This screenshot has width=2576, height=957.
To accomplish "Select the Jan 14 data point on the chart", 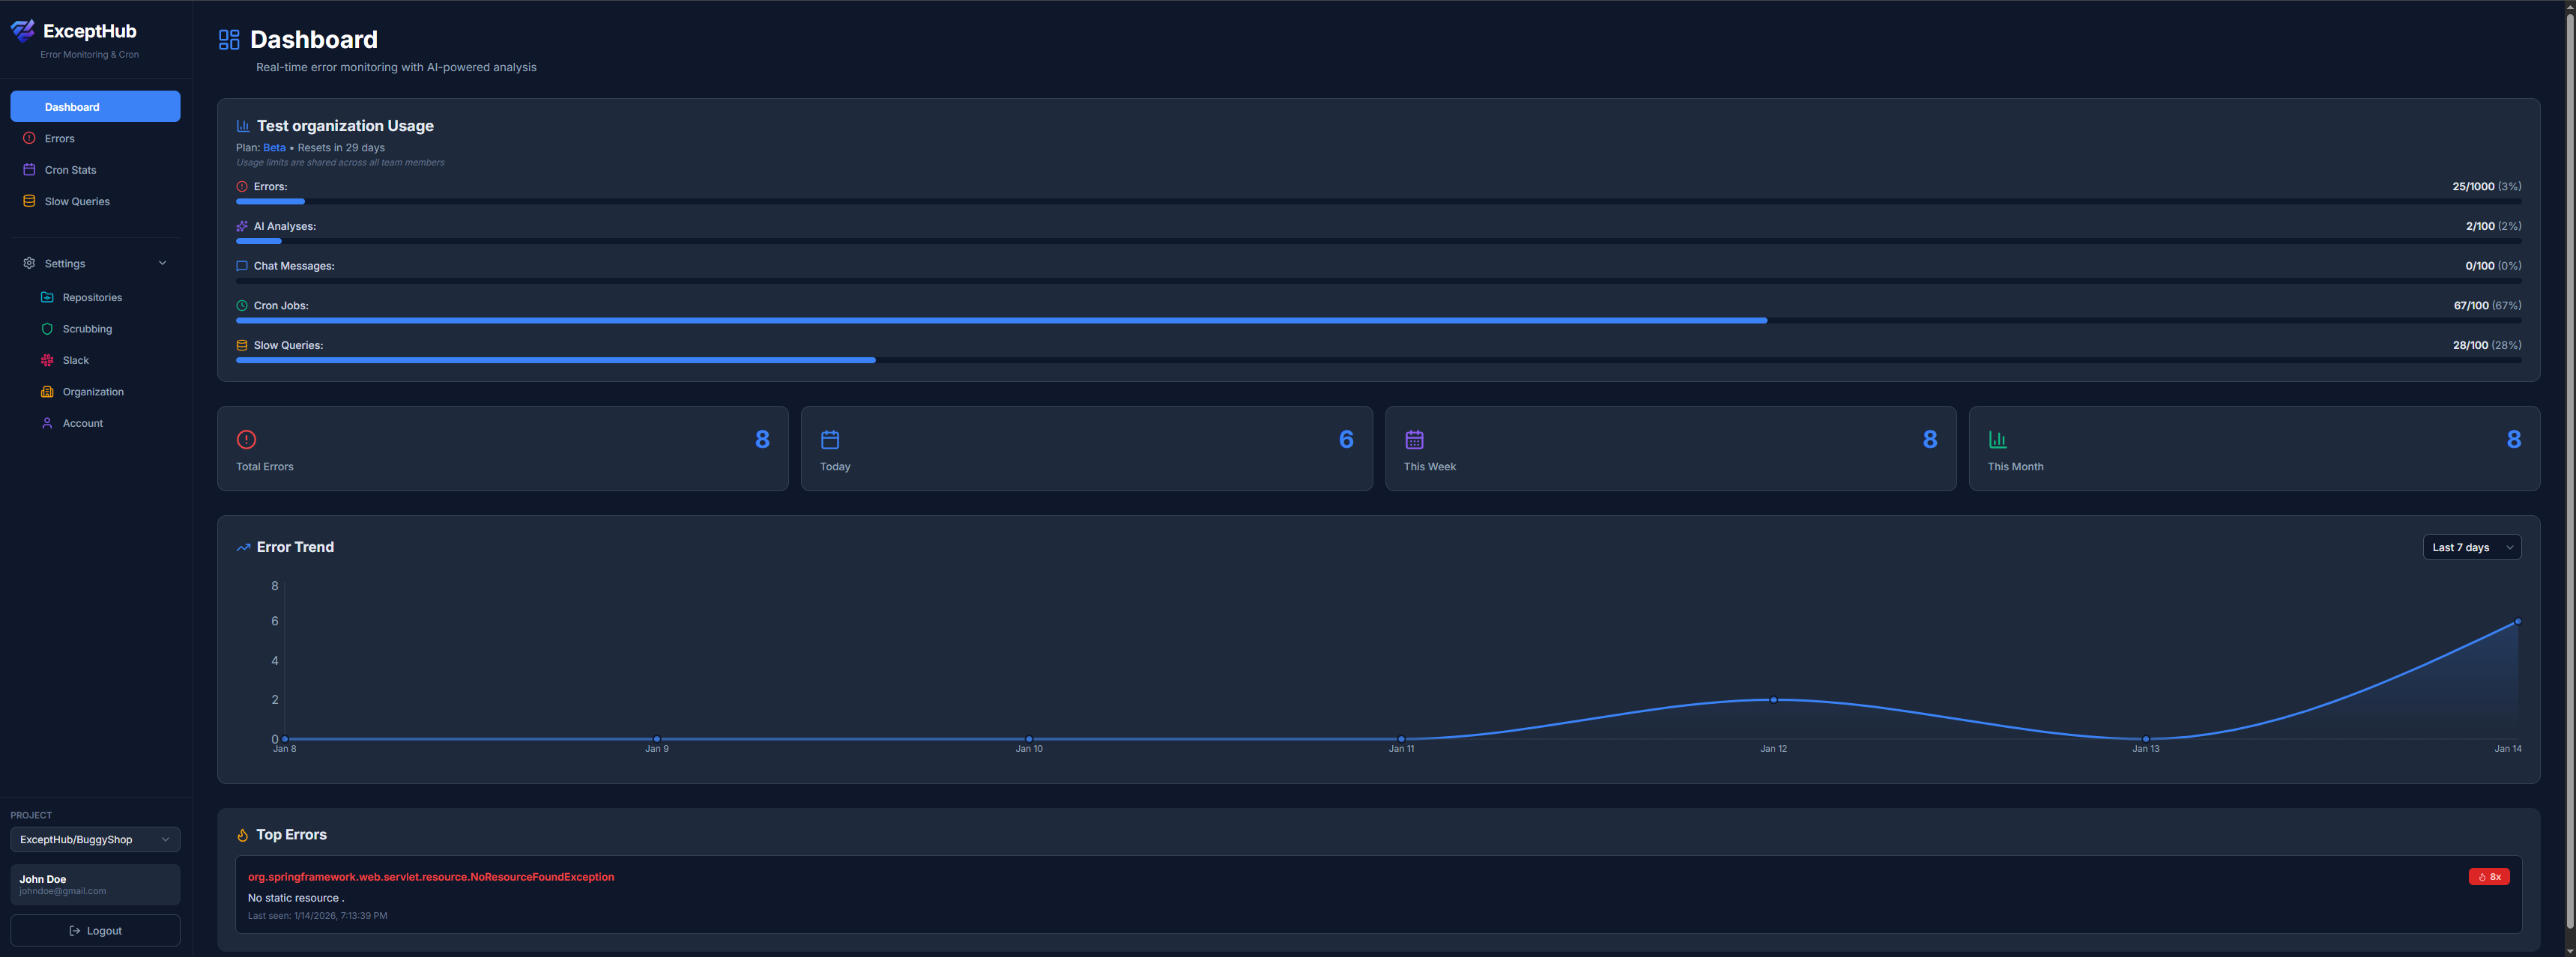I will click(2520, 622).
